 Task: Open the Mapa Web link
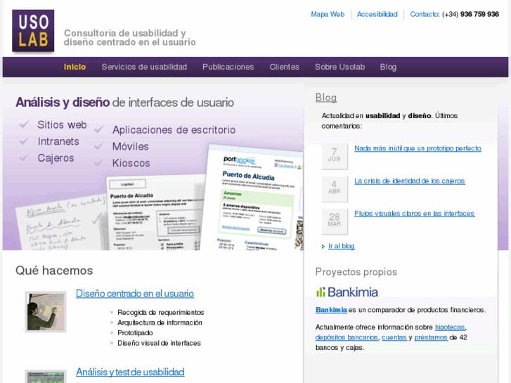point(328,14)
